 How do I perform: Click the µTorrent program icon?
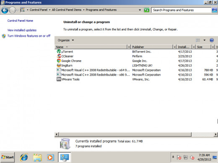(x=59, y=51)
